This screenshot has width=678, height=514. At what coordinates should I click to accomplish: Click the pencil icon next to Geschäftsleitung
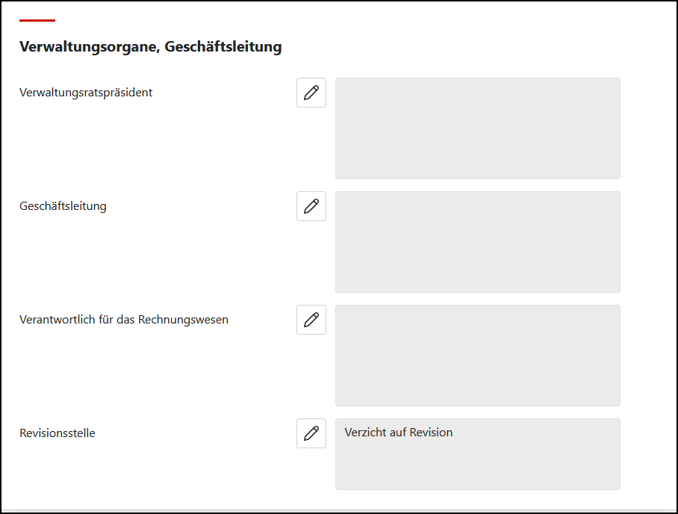tap(311, 206)
